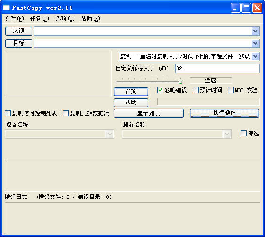Expand the 目标 destination path dropdown
Image resolution: width=265 pixels, height=237 pixels.
click(x=255, y=43)
